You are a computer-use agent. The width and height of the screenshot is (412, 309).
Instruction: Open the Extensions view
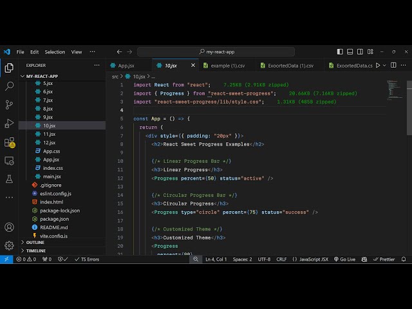point(9,142)
